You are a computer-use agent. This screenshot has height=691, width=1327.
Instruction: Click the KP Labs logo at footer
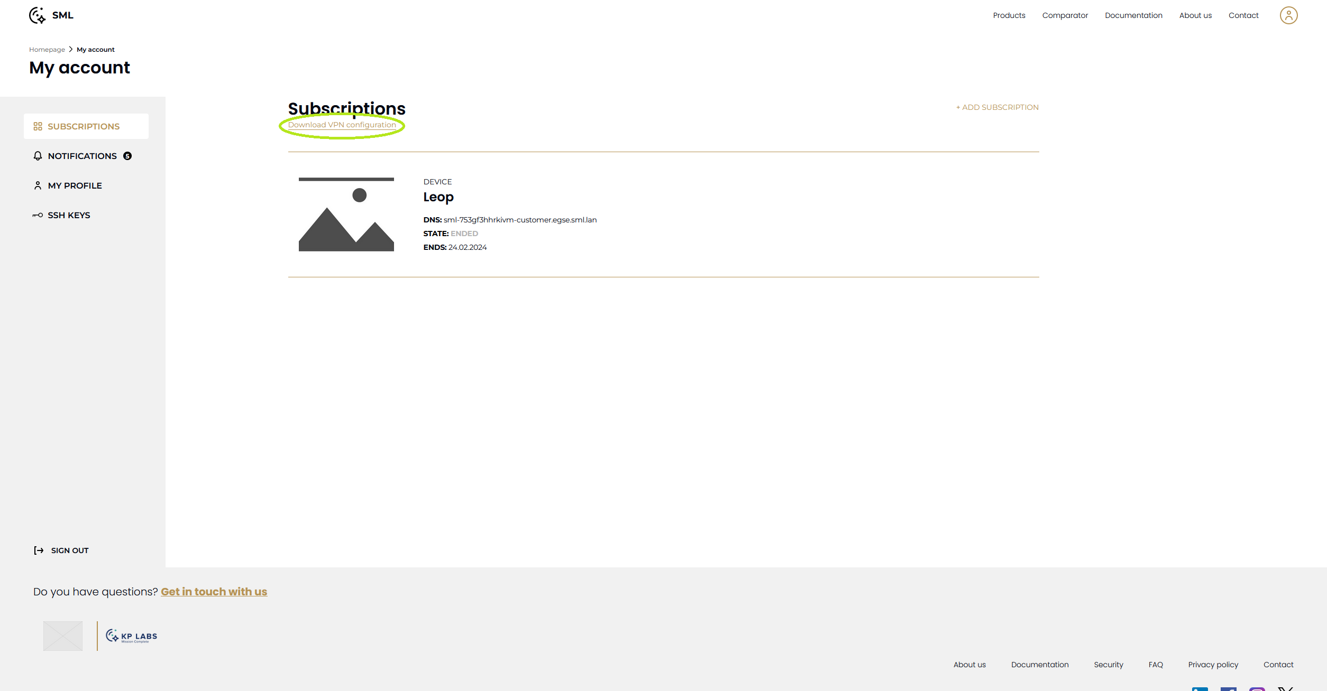[130, 636]
